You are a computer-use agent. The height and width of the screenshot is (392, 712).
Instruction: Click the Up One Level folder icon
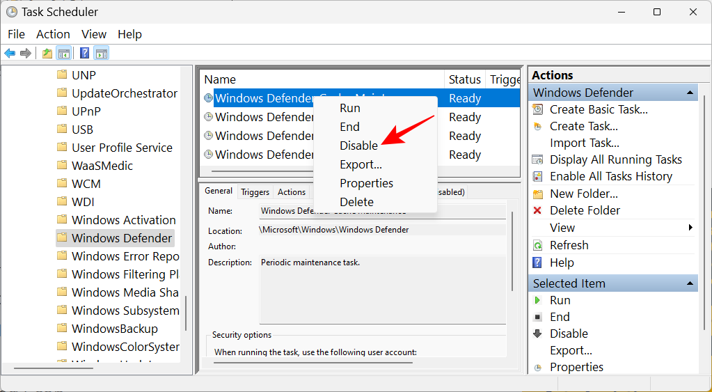point(47,53)
